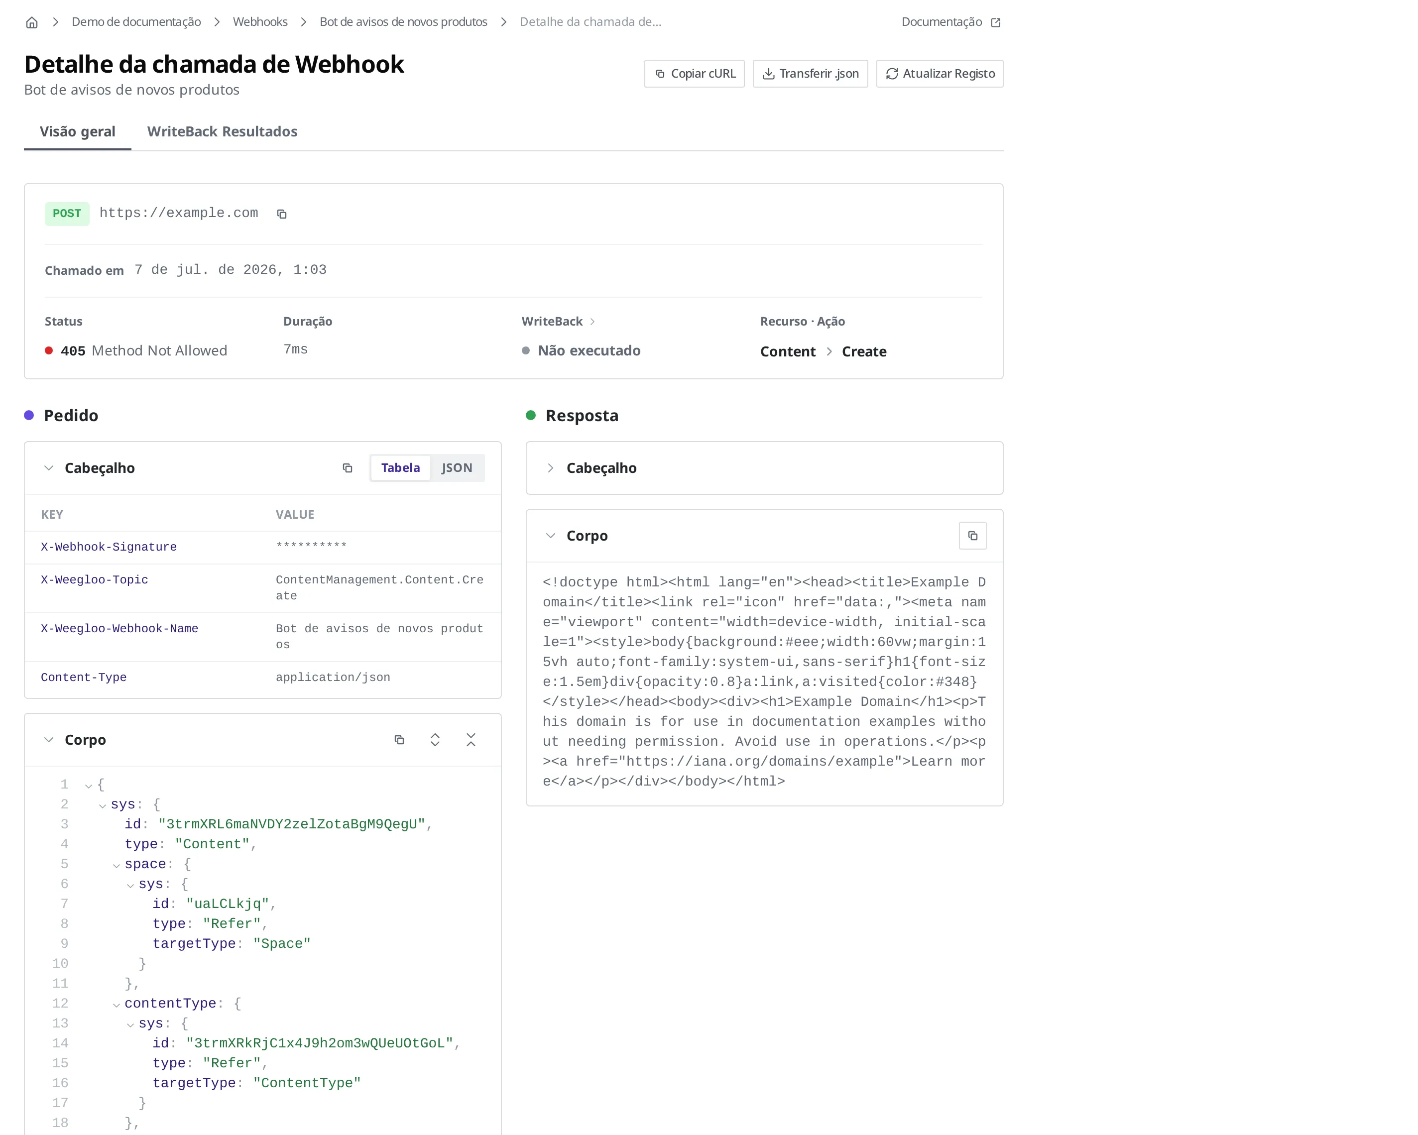Copy the Resposta Corpo content

[x=973, y=536]
